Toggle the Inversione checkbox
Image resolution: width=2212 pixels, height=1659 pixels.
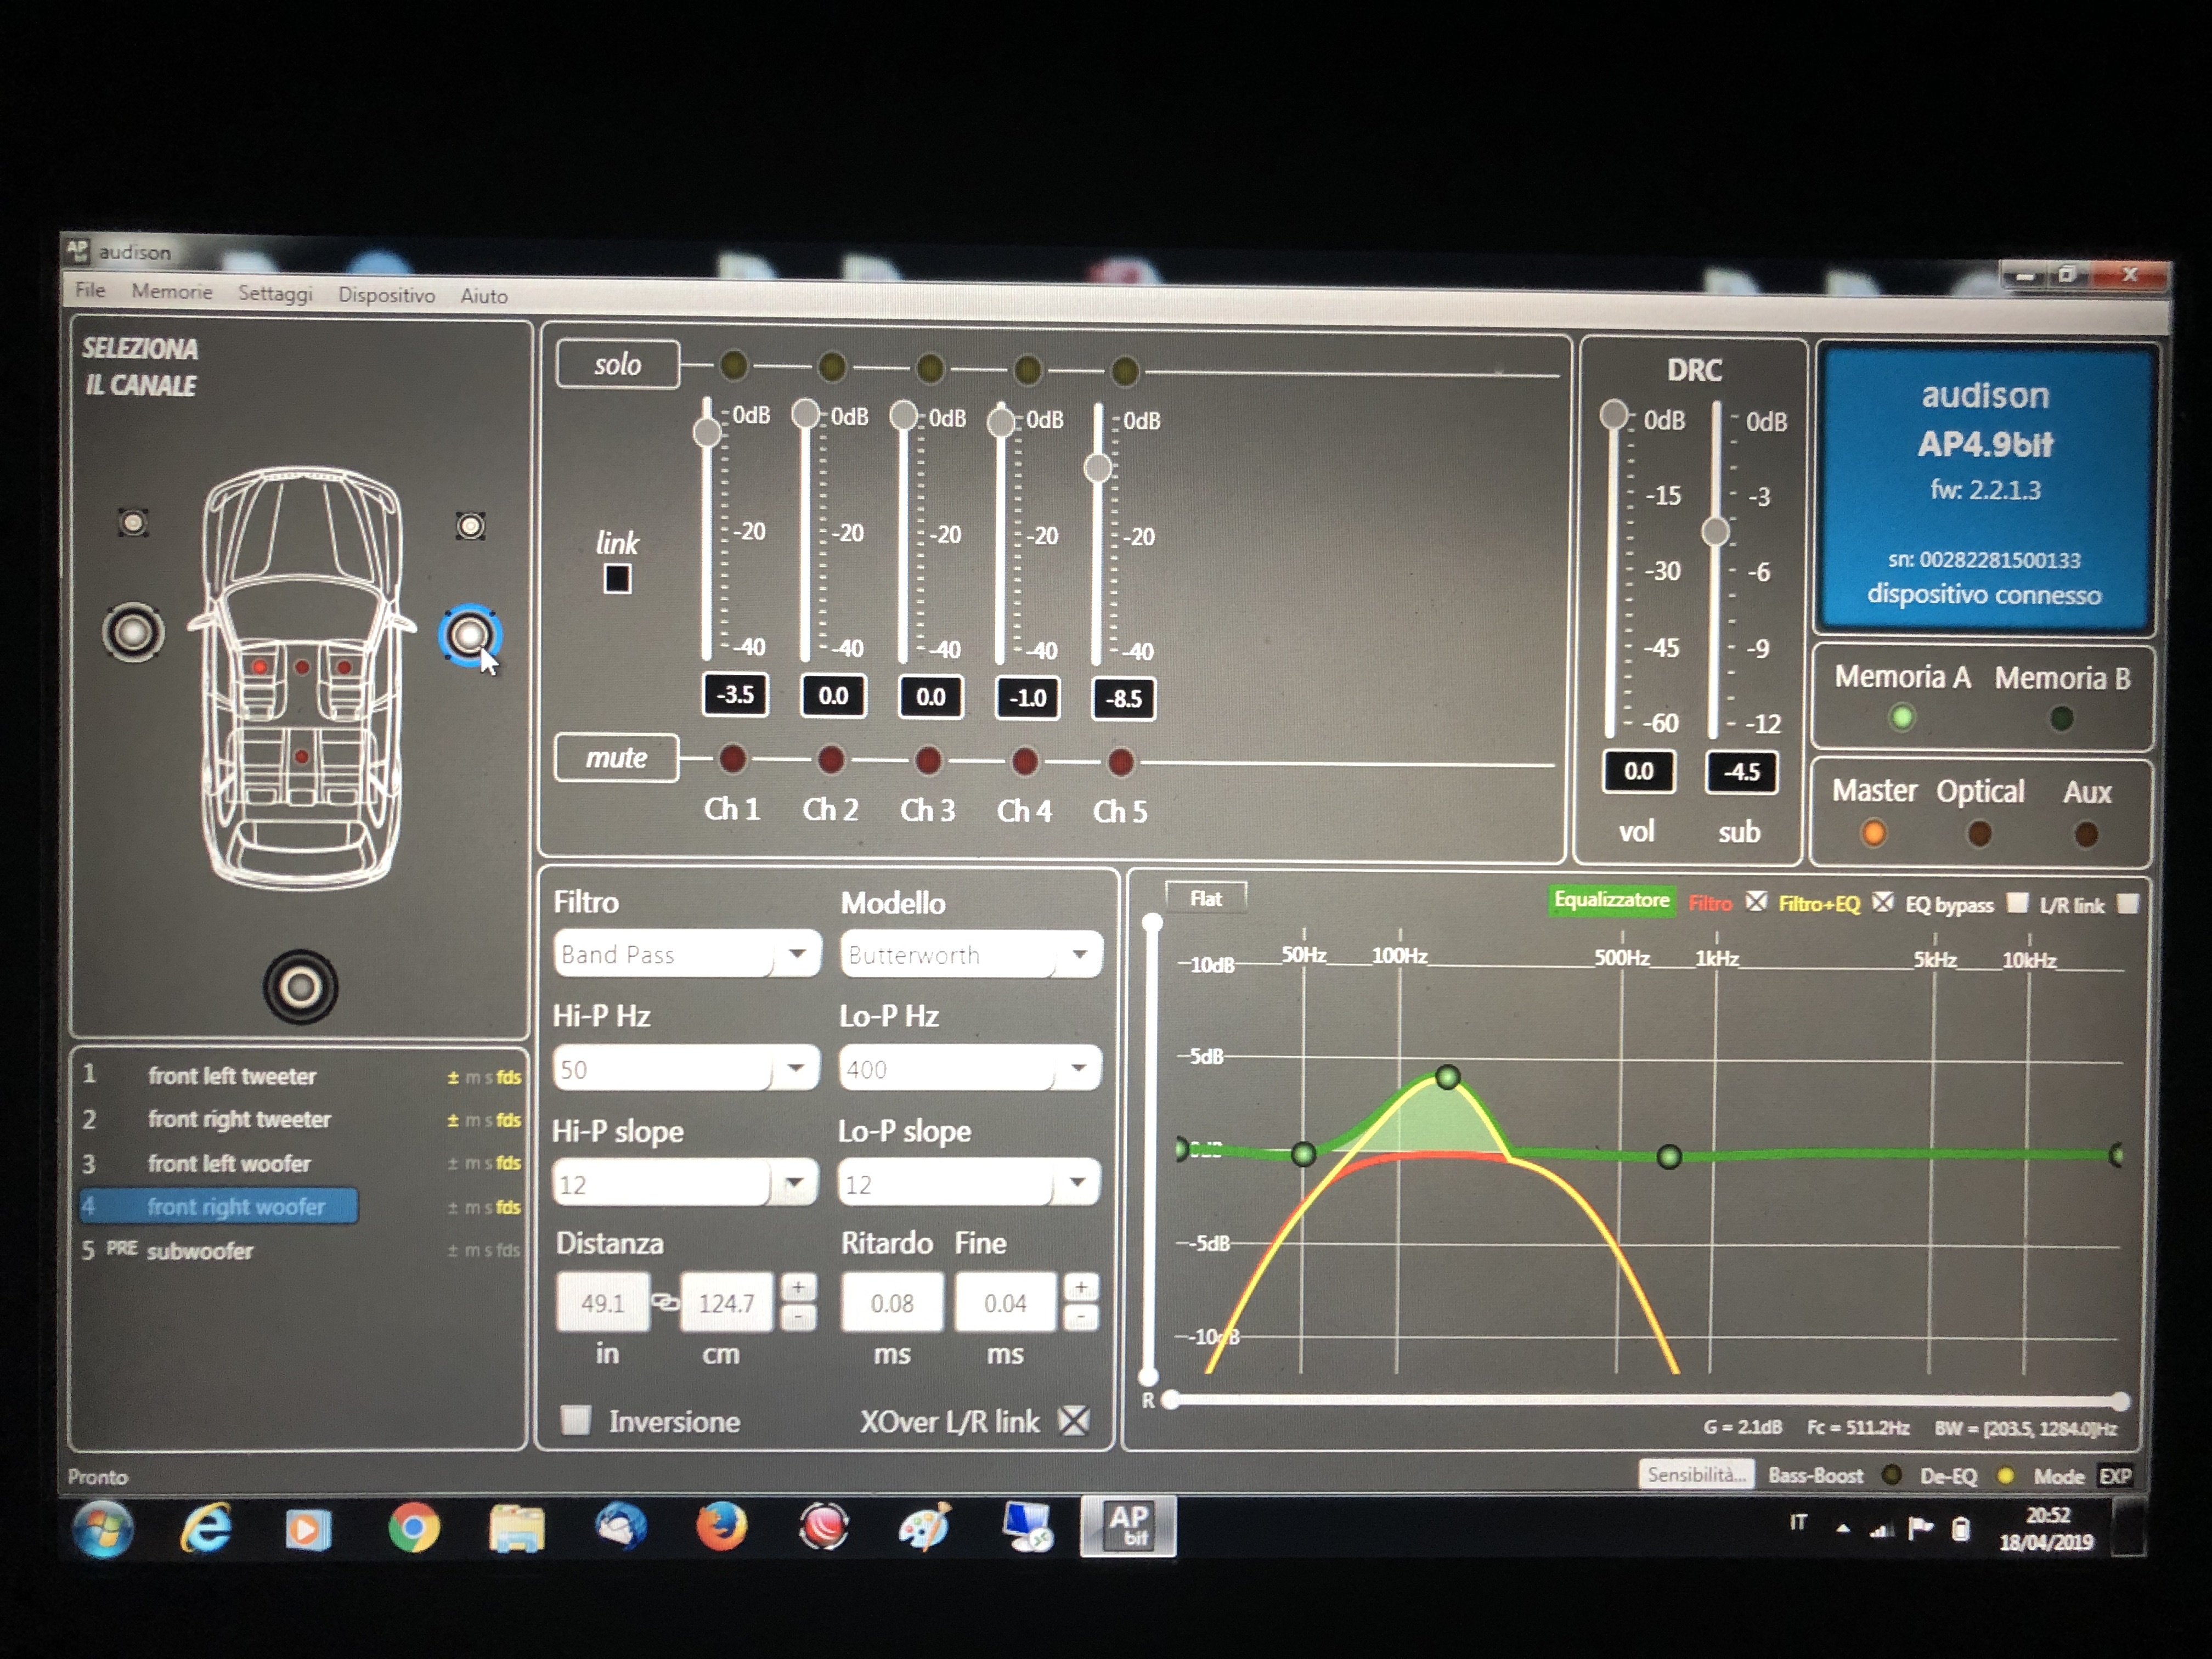[575, 1420]
